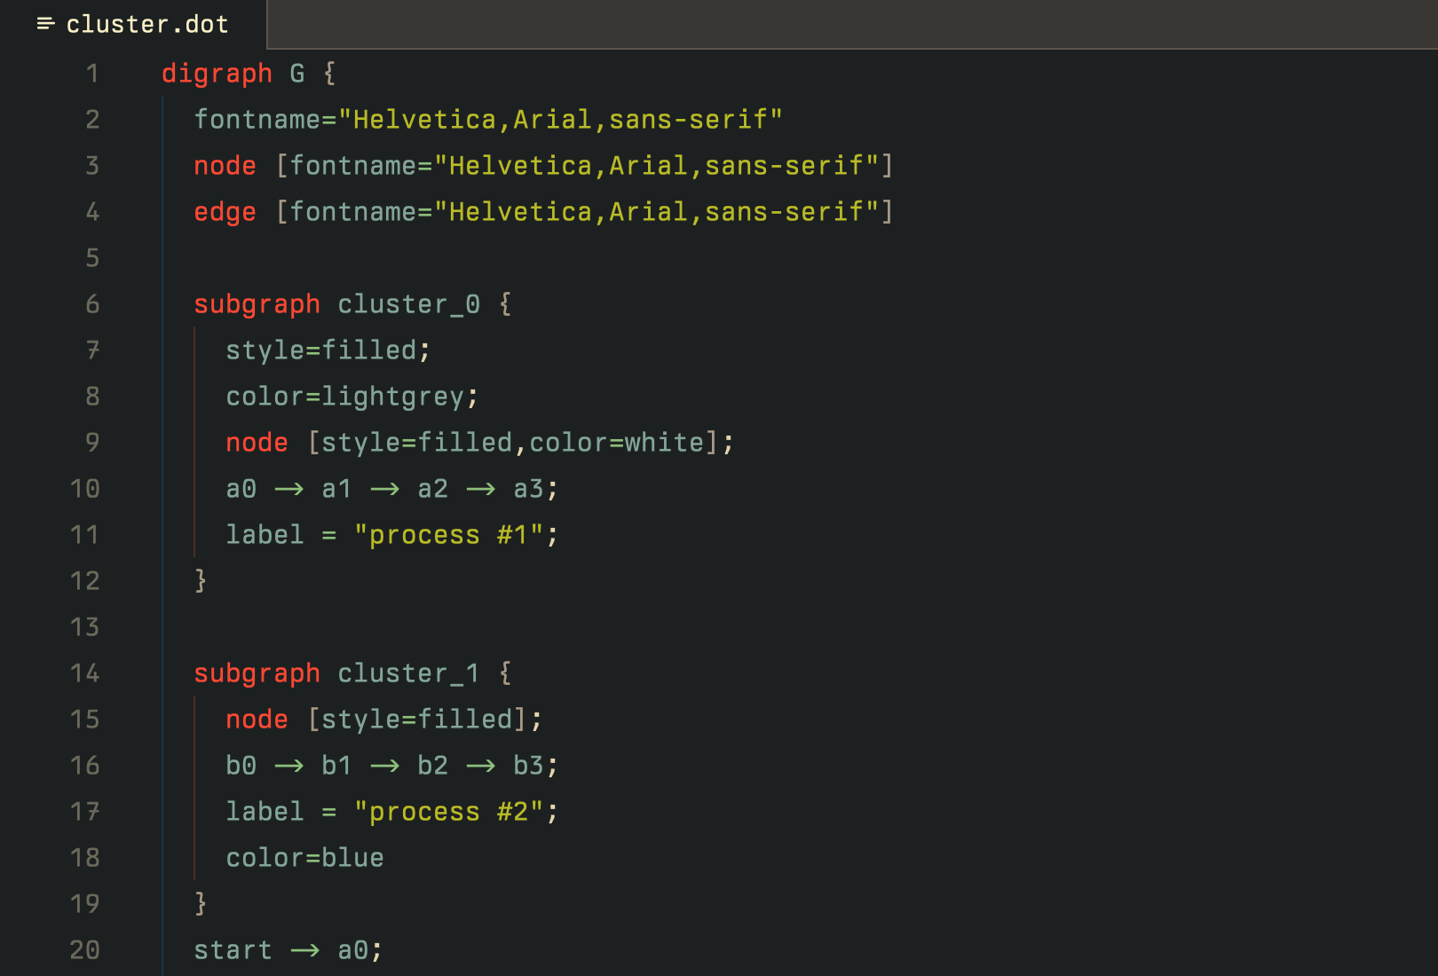Click the "process #2" string
Viewport: 1438px width, 976px height.
pos(449,812)
